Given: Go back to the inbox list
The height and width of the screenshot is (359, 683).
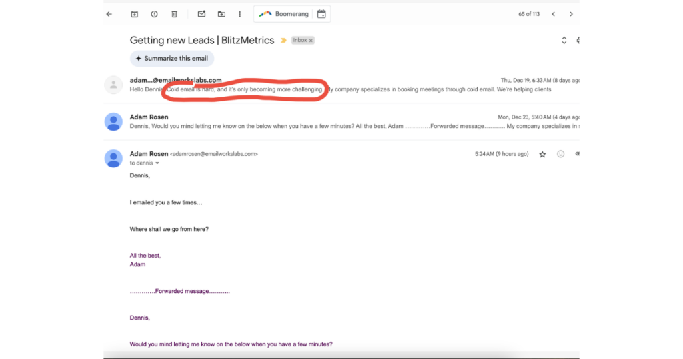Looking at the screenshot, I should (109, 14).
